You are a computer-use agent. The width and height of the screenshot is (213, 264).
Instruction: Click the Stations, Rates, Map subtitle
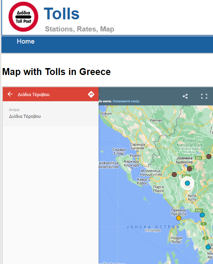click(80, 29)
